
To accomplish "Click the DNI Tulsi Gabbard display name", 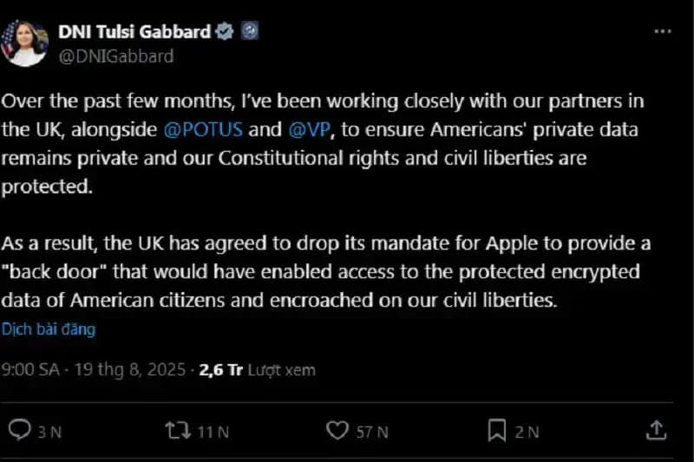I will [134, 32].
